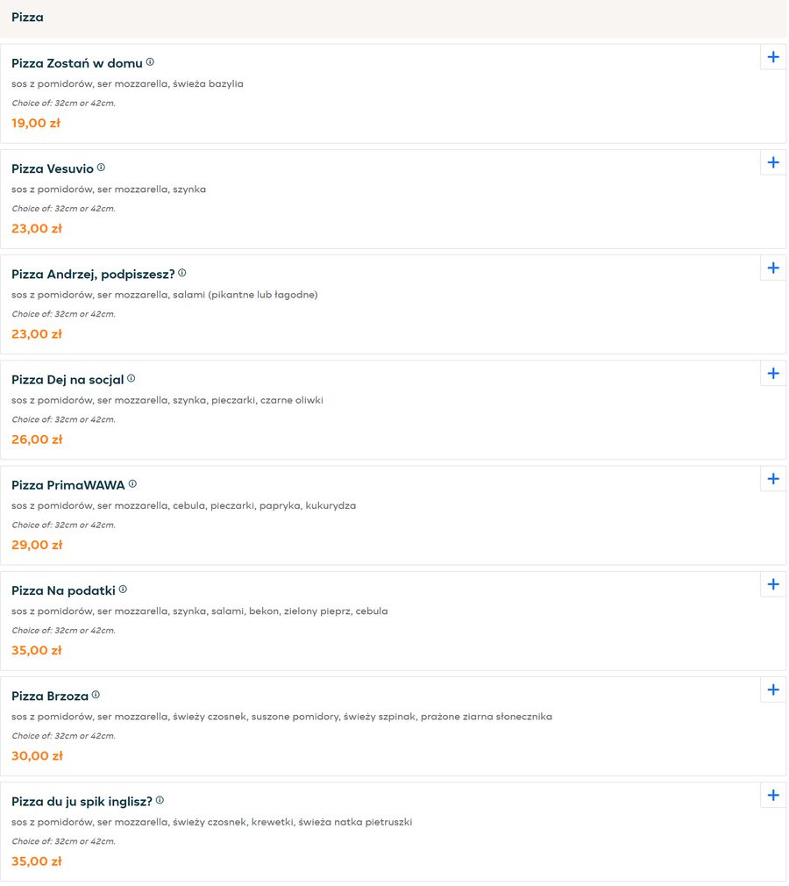This screenshot has height=886, width=789.
Task: Add Pizza du ju spik inglisz? plus icon
Action: click(772, 796)
